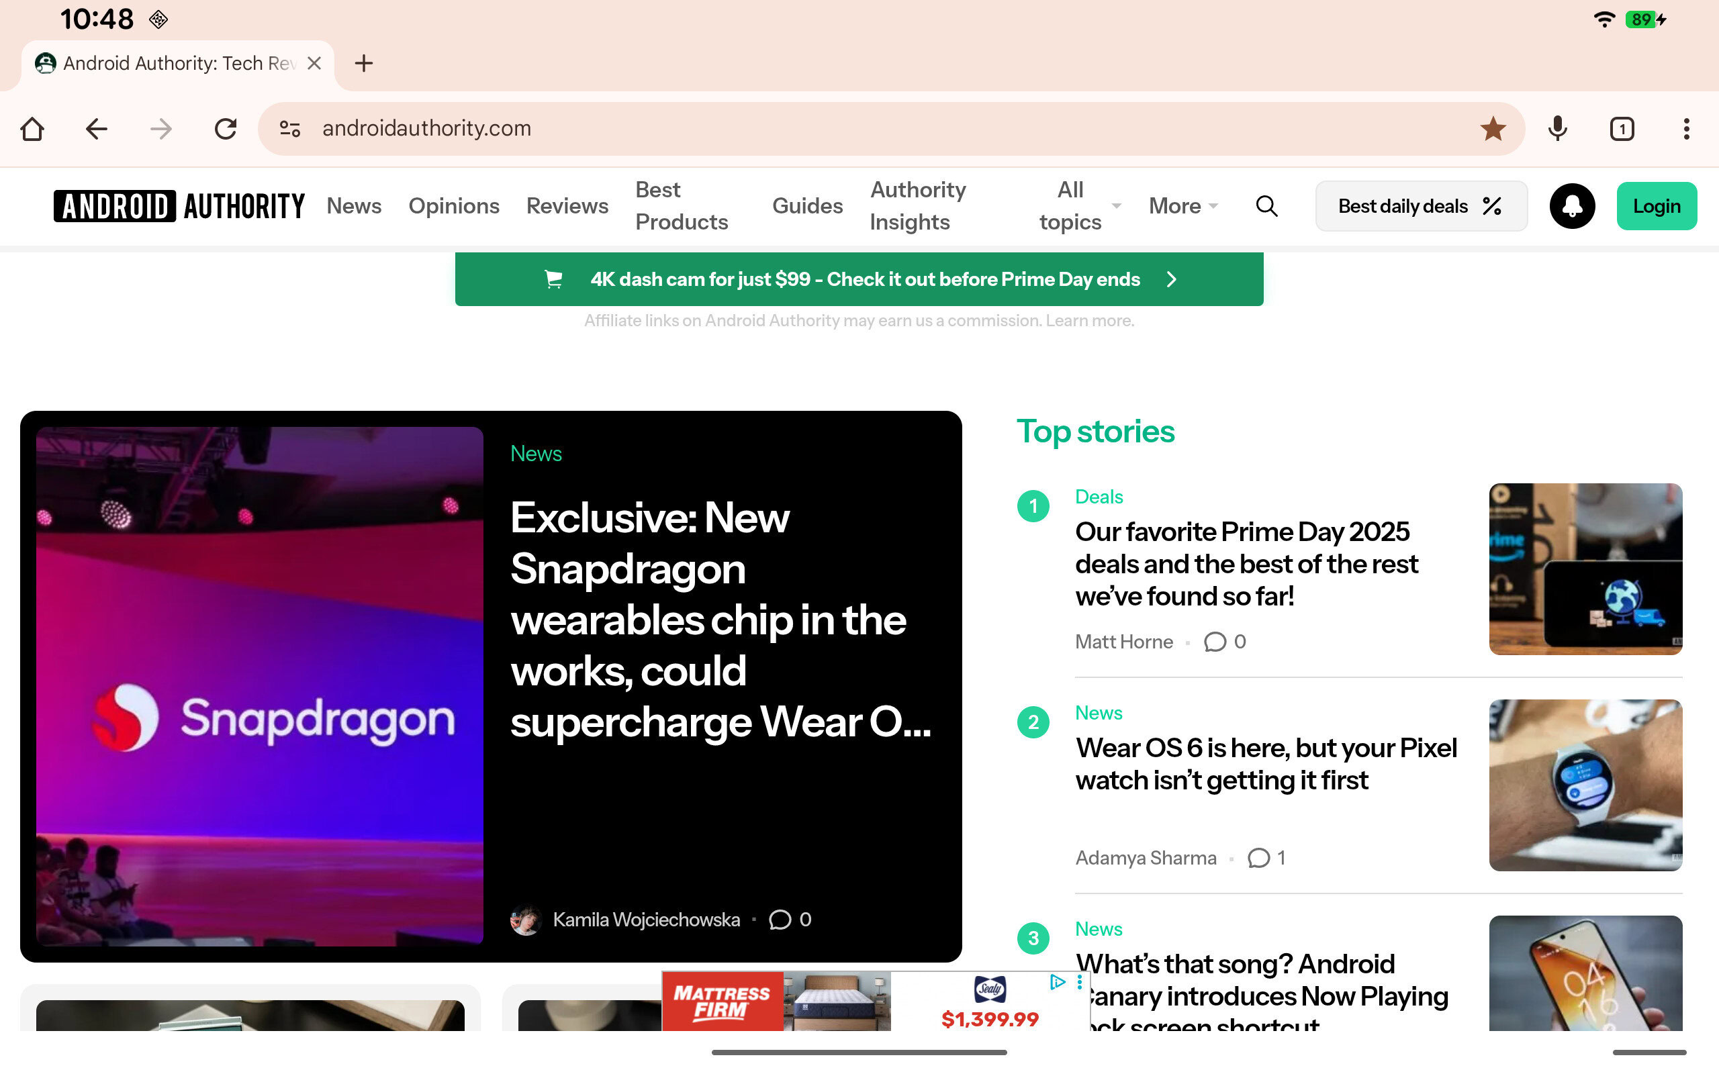Tap the microphone voice search icon

tap(1557, 129)
